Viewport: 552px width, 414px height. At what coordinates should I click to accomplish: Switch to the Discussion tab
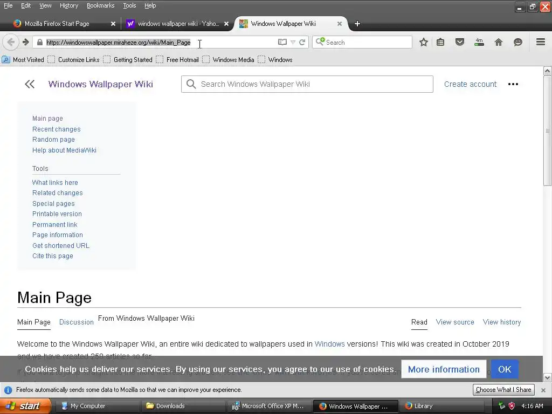click(77, 322)
